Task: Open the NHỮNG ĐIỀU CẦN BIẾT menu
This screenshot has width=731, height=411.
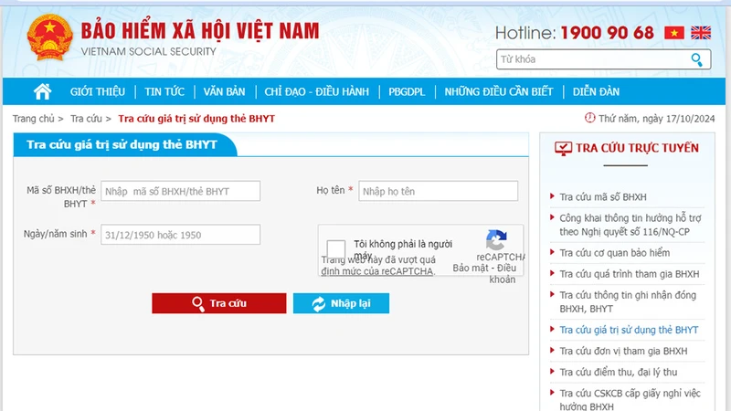Action: 498,92
